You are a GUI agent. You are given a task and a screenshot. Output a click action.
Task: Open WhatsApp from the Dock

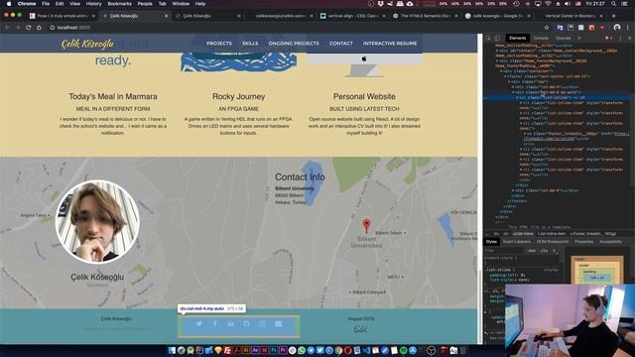302,350
